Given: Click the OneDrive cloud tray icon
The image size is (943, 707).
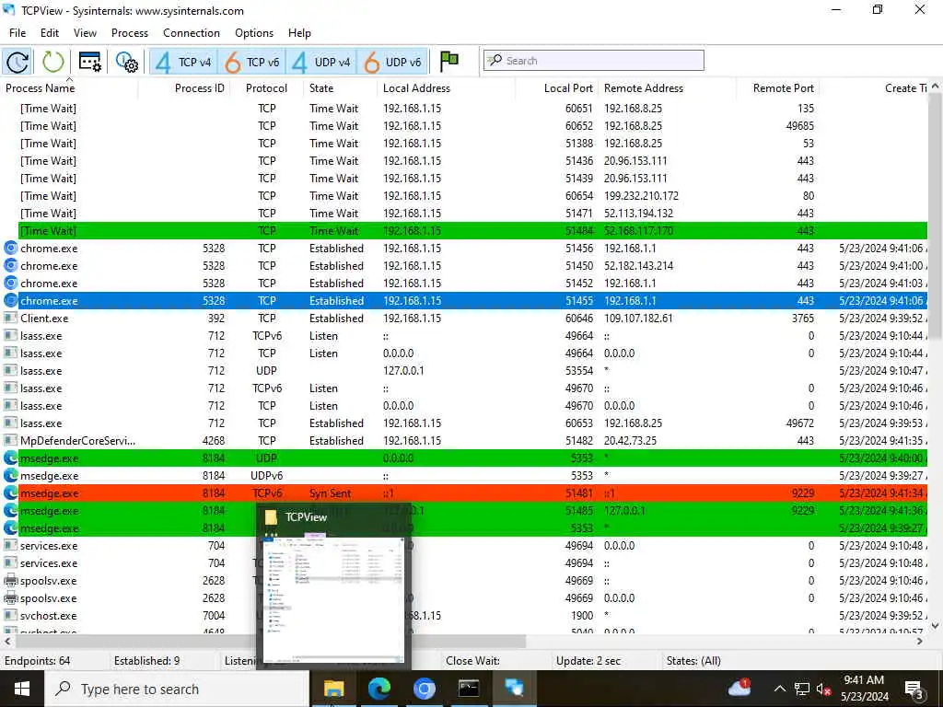Looking at the screenshot, I should point(739,688).
